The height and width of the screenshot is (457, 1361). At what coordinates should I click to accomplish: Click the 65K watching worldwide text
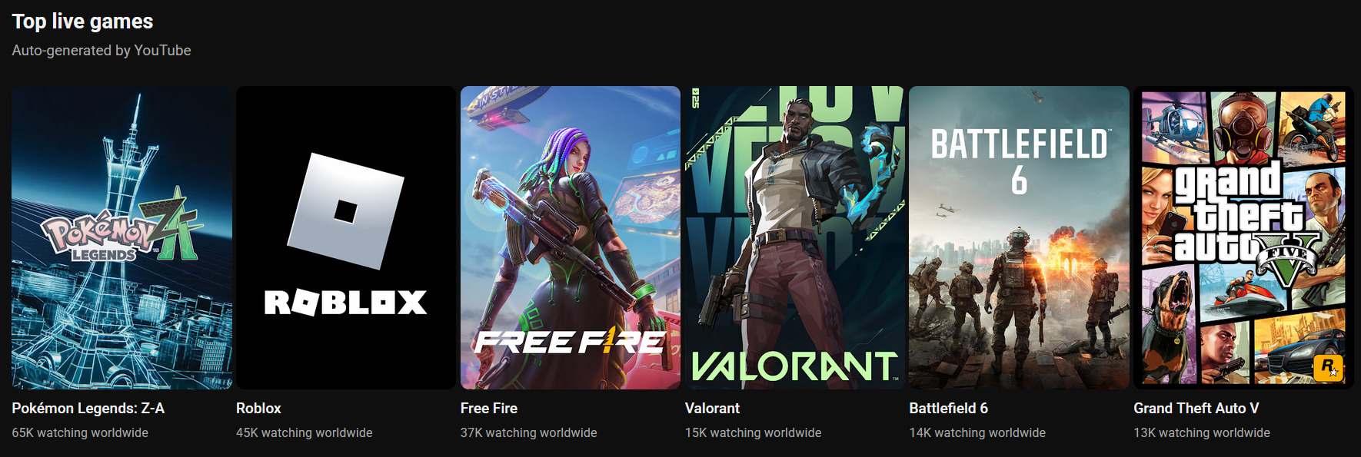pyautogui.click(x=80, y=433)
